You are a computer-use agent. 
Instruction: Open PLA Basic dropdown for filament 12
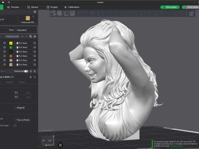point(23,65)
